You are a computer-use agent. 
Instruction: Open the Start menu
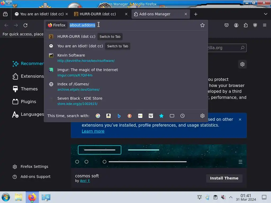6,197
